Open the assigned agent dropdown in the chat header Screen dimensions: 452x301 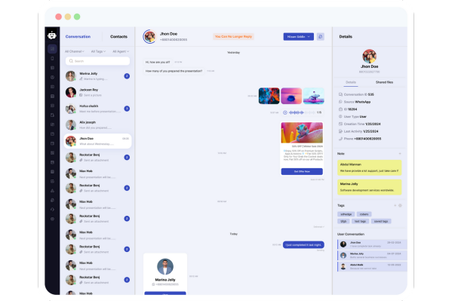point(298,37)
